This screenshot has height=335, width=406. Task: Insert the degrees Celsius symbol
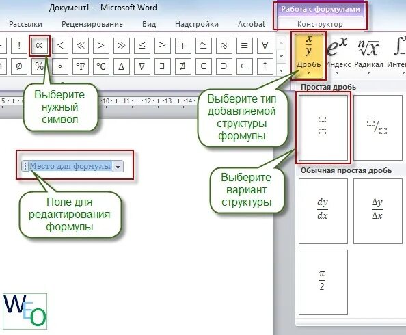tap(100, 66)
